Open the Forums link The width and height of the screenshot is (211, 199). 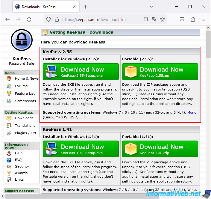21,86
